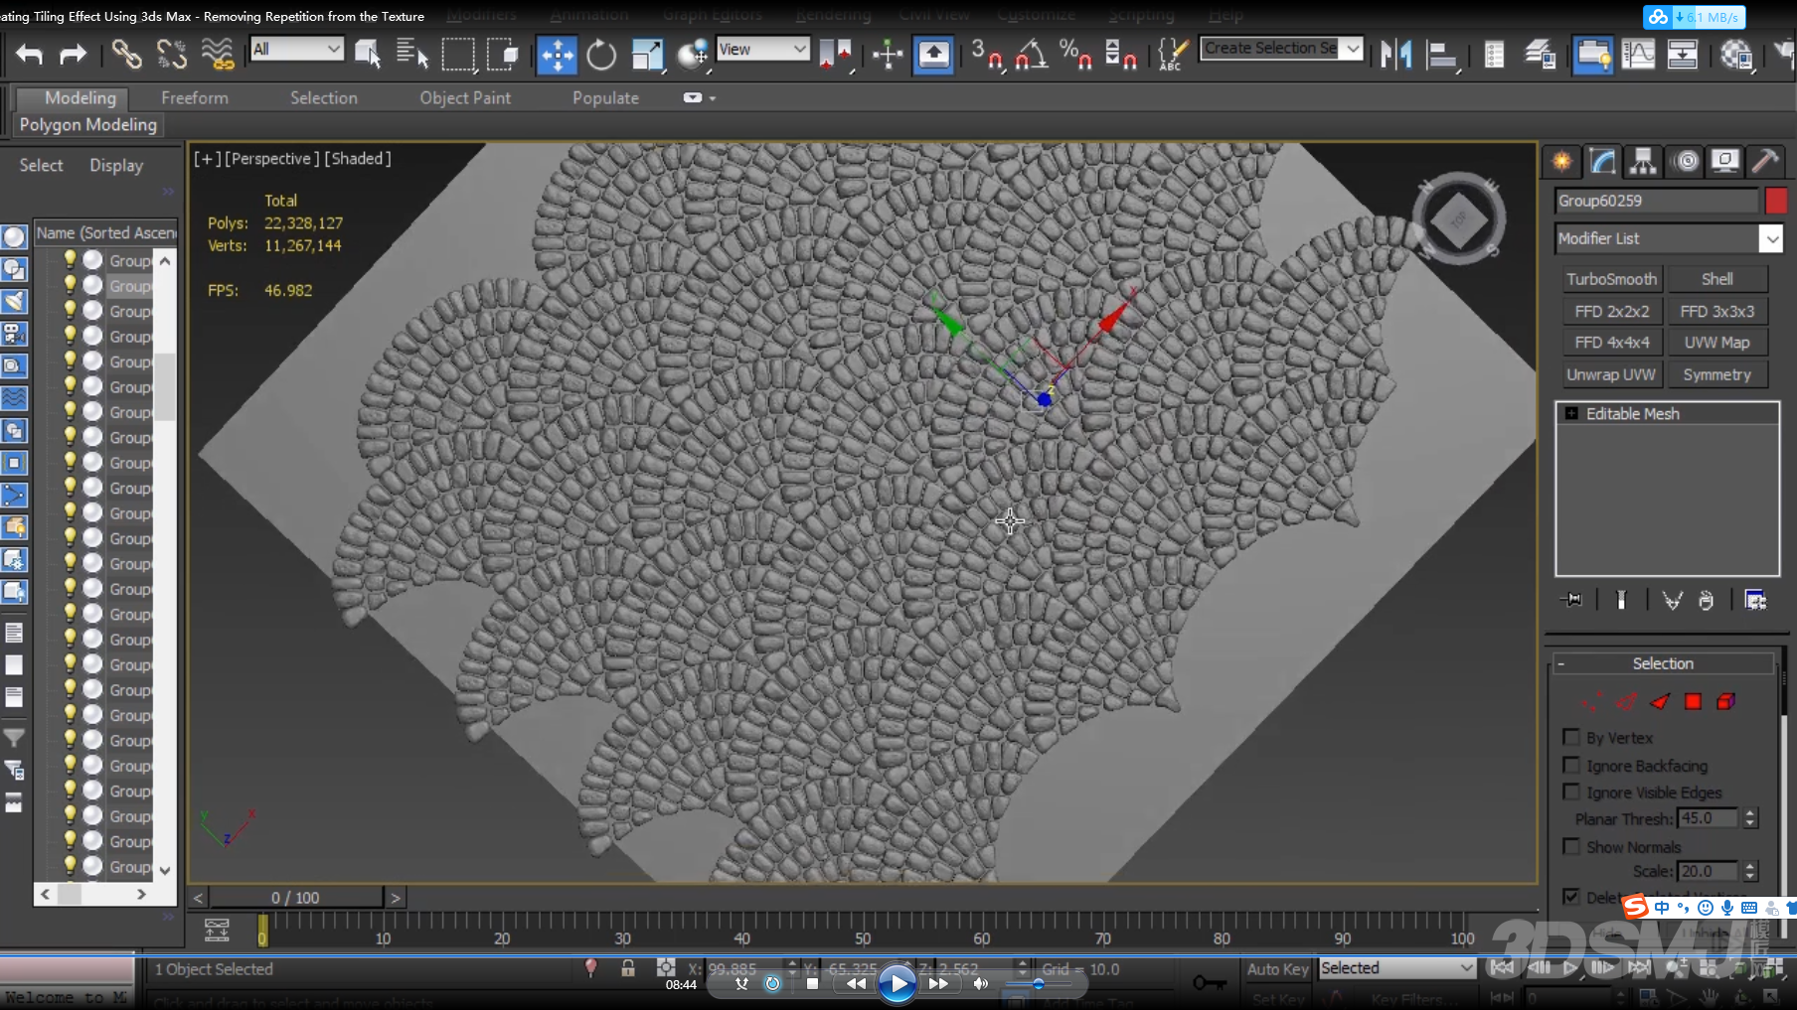Click the time slider 0 / 100 handle
The height and width of the screenshot is (1010, 1797).
pos(295,898)
